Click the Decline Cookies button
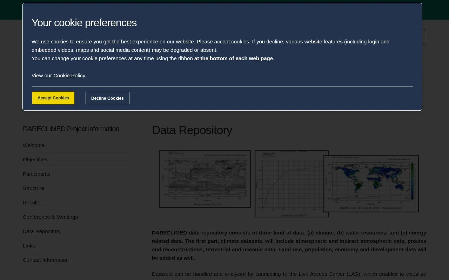The width and height of the screenshot is (449, 280). (107, 98)
